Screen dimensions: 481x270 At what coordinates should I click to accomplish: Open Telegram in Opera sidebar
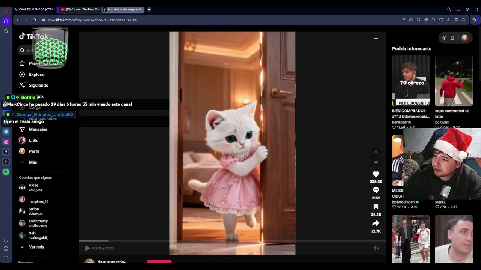coord(6,132)
